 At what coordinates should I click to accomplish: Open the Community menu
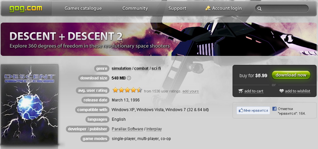point(135,9)
